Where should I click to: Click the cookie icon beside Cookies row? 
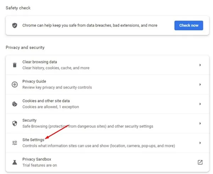[x=15, y=104]
